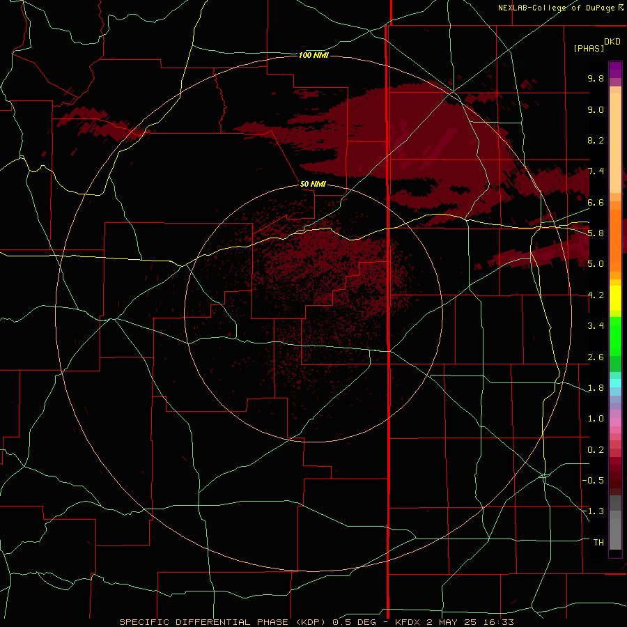Click the 4.2 legend value
Image resolution: width=627 pixels, height=627 pixels.
tap(596, 295)
